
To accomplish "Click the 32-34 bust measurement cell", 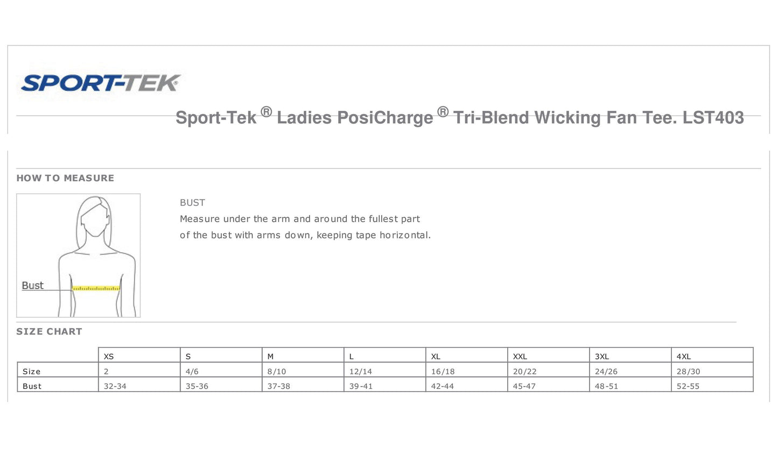I will pyautogui.click(x=115, y=386).
